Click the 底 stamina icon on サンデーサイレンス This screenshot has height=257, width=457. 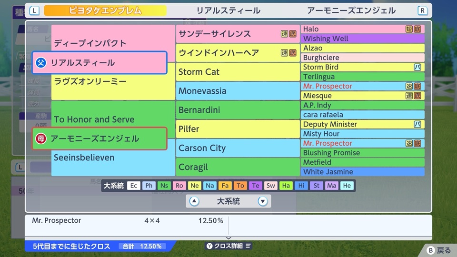[293, 34]
